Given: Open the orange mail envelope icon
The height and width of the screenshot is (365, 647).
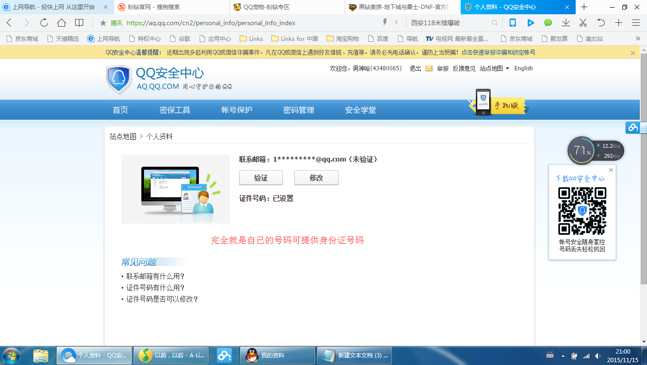Looking at the screenshot, I should click(x=429, y=68).
